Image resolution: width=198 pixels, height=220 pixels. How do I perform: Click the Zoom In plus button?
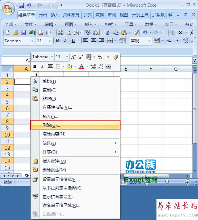188,182
